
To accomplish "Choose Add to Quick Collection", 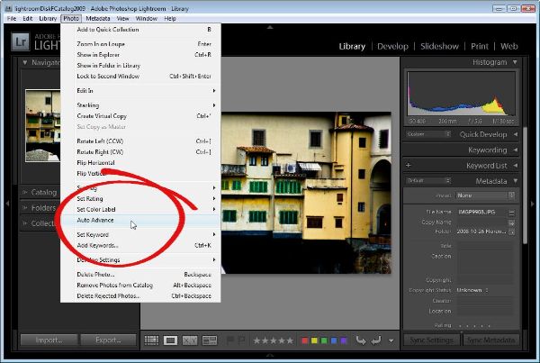I will [140, 30].
